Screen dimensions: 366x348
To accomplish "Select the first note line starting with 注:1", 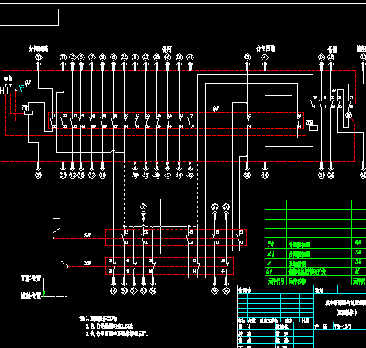I will [x=98, y=319].
